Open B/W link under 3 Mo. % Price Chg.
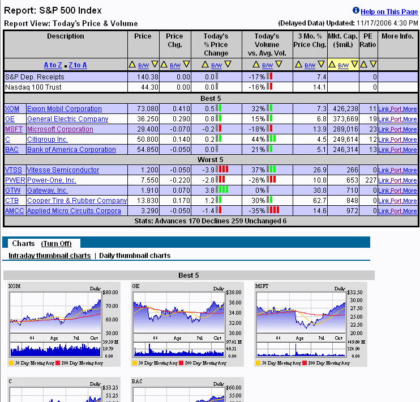This screenshot has height=402, width=420. [310, 65]
